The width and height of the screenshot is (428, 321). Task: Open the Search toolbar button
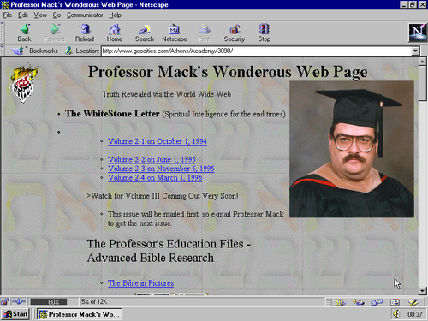(x=145, y=33)
